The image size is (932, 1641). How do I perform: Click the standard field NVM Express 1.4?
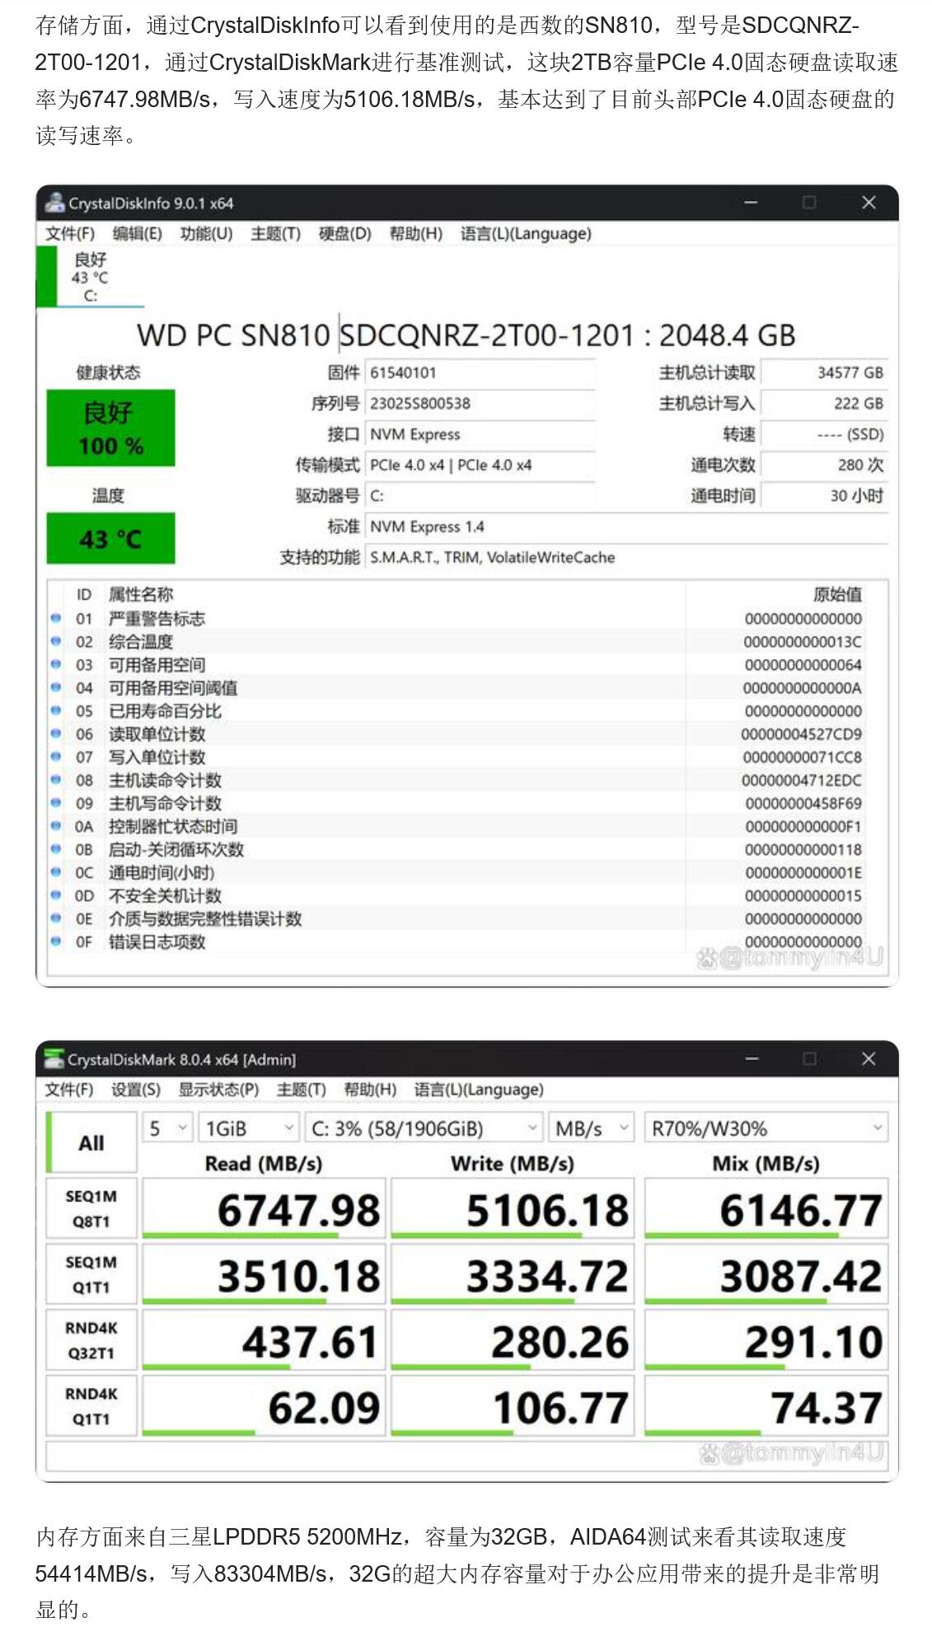coord(626,526)
